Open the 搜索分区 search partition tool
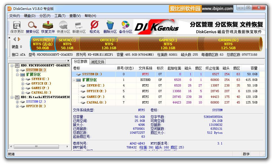The width and height of the screenshot is (272, 164). click(x=32, y=27)
